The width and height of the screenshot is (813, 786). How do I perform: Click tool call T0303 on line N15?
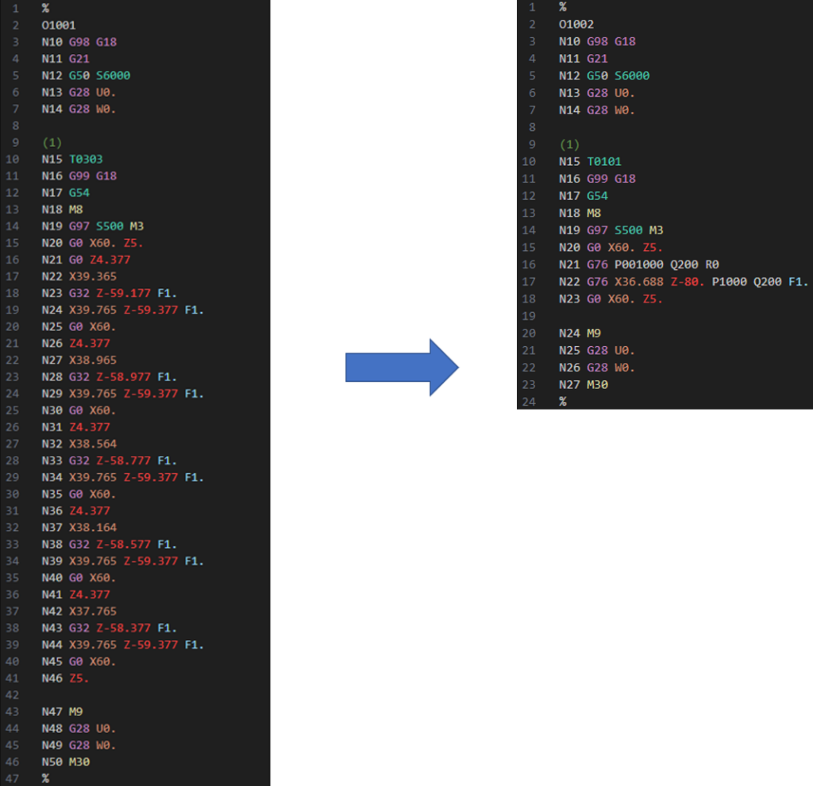[x=86, y=159]
